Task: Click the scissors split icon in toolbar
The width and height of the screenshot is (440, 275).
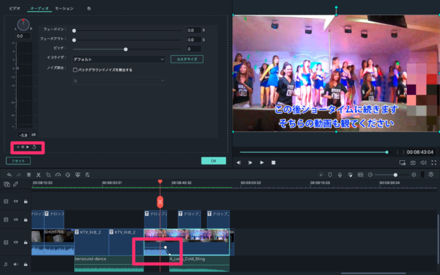Action: tap(38, 175)
